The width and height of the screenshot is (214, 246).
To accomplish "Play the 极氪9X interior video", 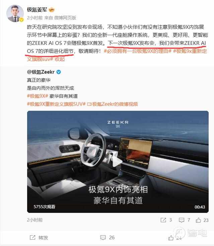I will click(x=118, y=162).
